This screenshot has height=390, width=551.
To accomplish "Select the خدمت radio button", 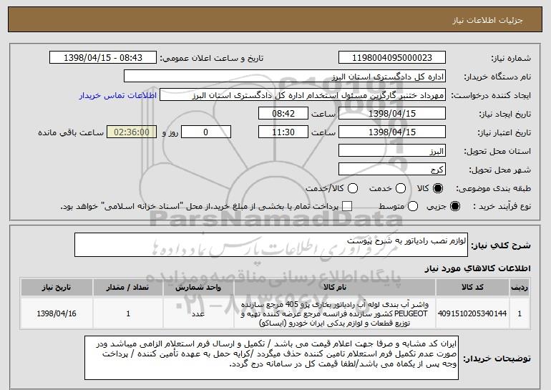I will [401, 188].
